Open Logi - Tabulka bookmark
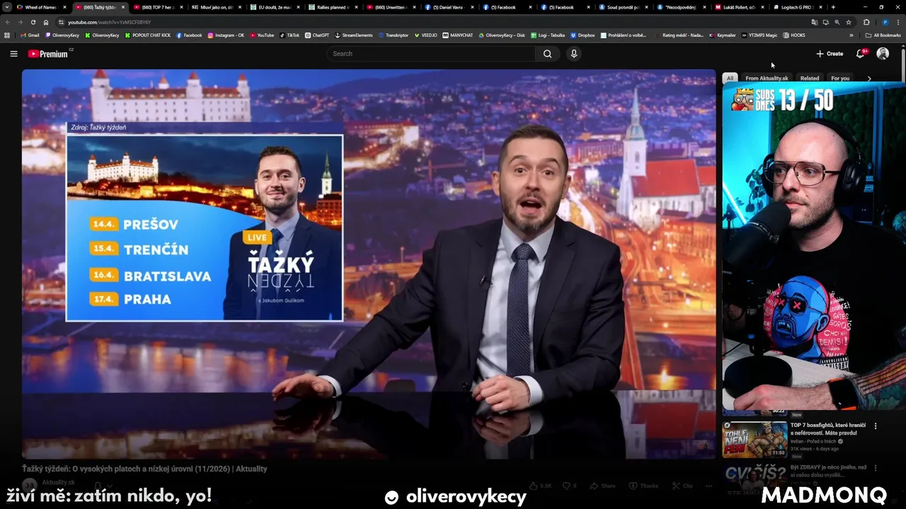The width and height of the screenshot is (906, 509). click(548, 35)
